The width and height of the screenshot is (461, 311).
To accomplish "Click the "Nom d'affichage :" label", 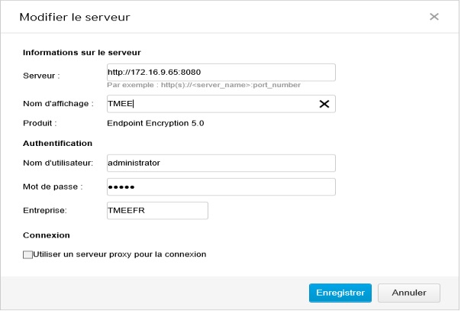I will pyautogui.click(x=58, y=103).
